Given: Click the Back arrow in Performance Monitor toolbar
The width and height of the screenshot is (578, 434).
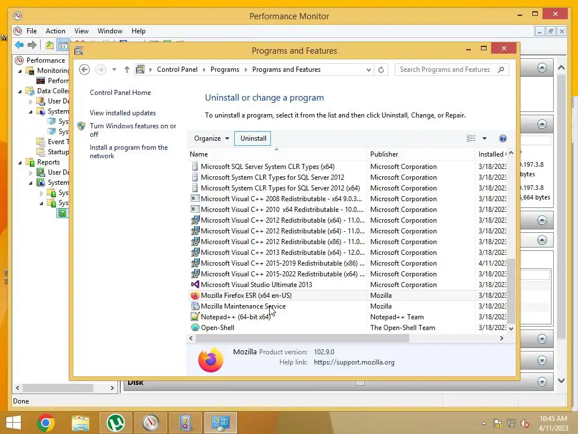Looking at the screenshot, I should pos(19,45).
